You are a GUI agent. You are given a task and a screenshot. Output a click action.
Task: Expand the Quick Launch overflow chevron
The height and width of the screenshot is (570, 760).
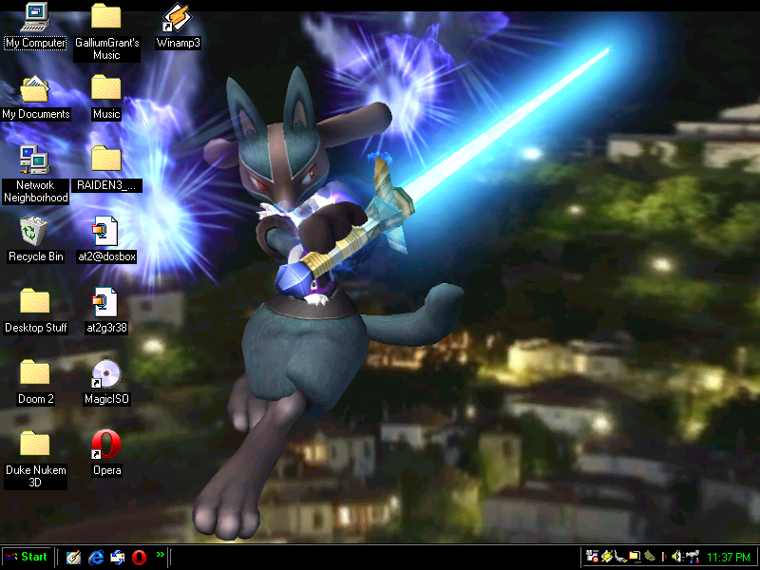point(161,554)
